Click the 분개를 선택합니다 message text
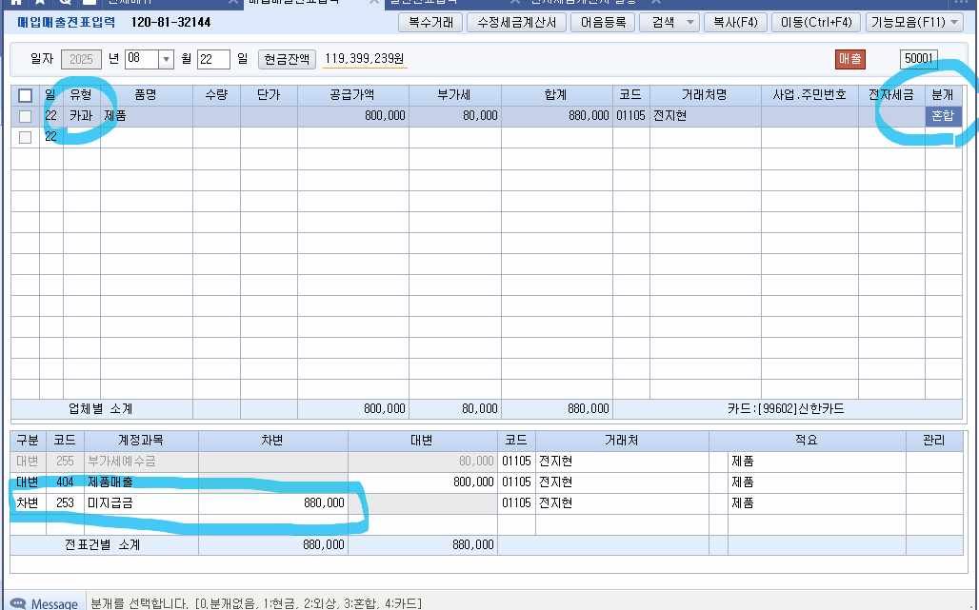Viewport: 979px width, 610px height. pos(256,603)
